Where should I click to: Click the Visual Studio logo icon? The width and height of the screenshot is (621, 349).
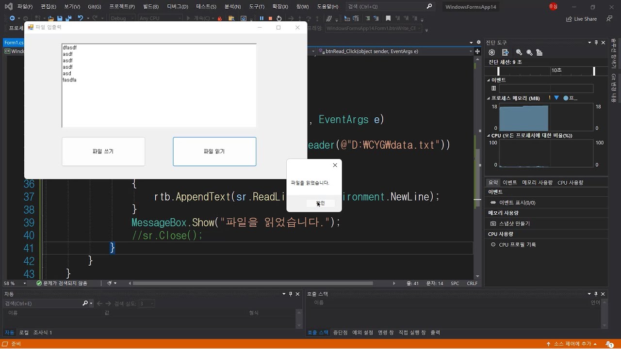pyautogui.click(x=8, y=6)
